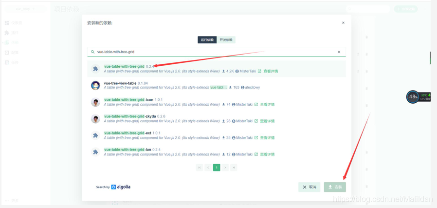Screen dimensions: 437x208
Task: Open vue_shop project dropdown in background
Action: tap(26, 9)
